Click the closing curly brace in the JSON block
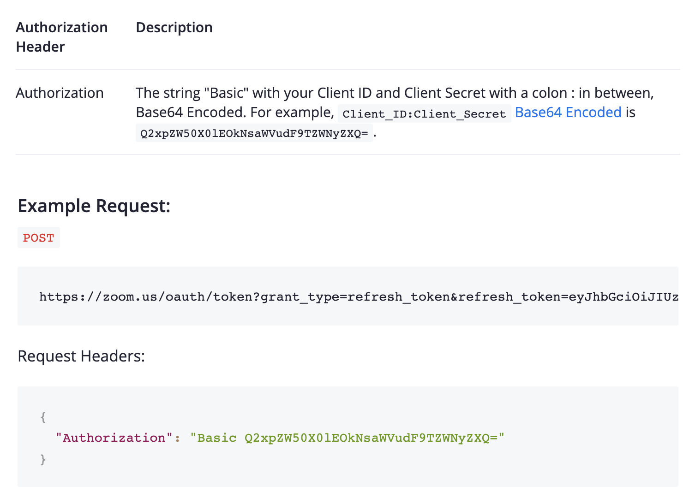The image size is (695, 498). [x=43, y=459]
